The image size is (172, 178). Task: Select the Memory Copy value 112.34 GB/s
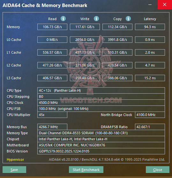[117, 27]
